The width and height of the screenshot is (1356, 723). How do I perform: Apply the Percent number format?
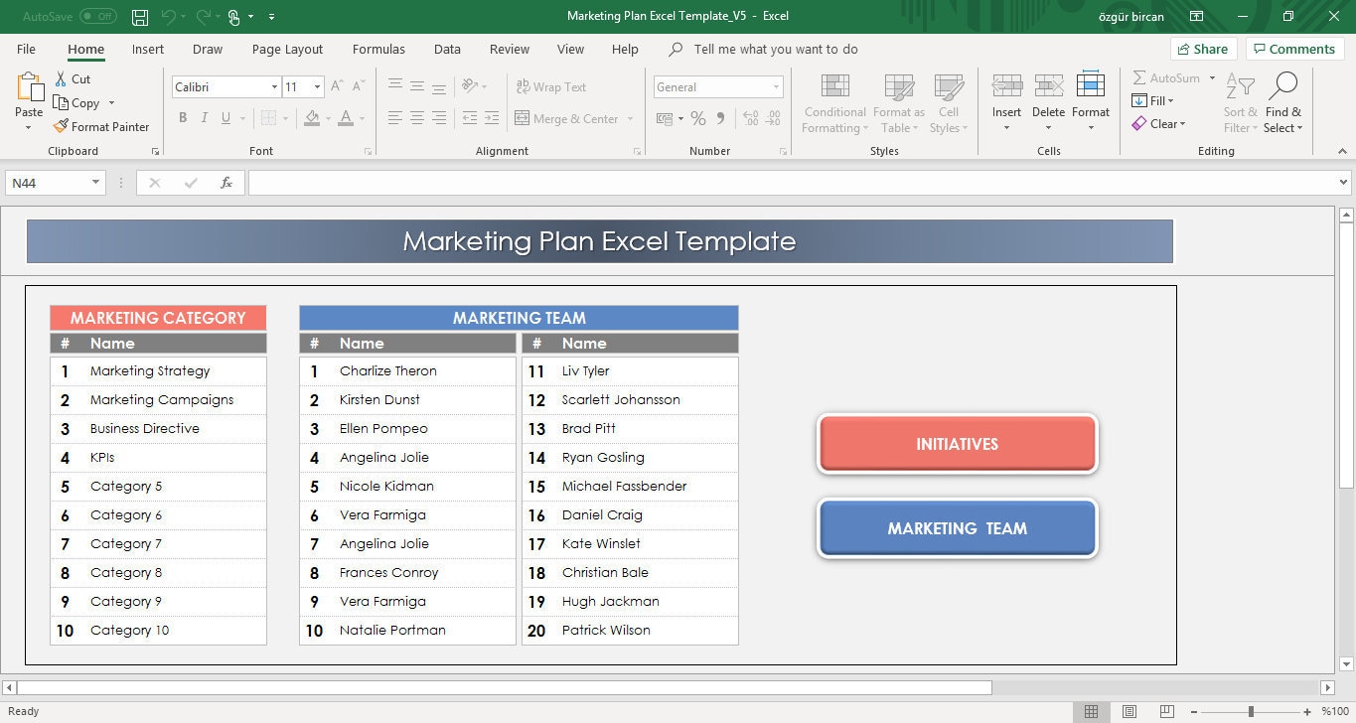tap(697, 117)
